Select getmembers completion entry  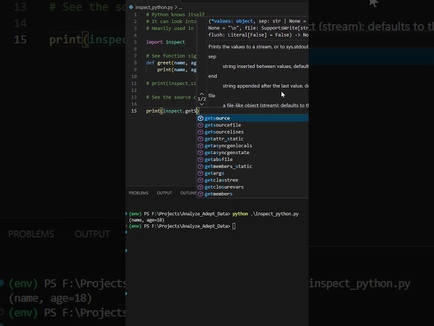tap(253, 194)
